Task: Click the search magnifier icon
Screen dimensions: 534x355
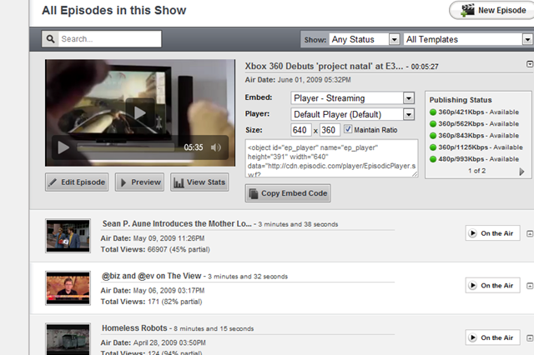Action: pyautogui.click(x=50, y=39)
